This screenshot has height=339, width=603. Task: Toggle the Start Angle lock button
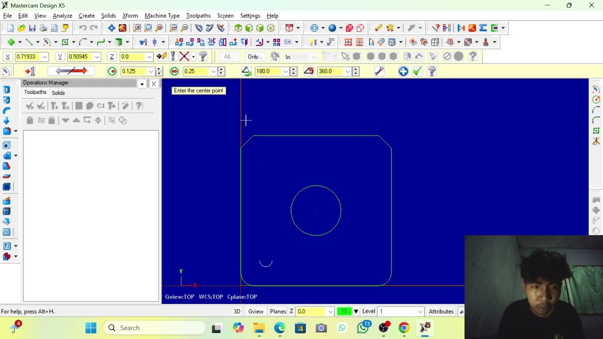[x=246, y=71]
